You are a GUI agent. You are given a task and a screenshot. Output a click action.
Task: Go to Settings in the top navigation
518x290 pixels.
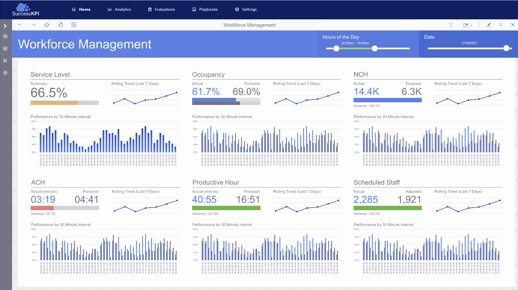246,9
